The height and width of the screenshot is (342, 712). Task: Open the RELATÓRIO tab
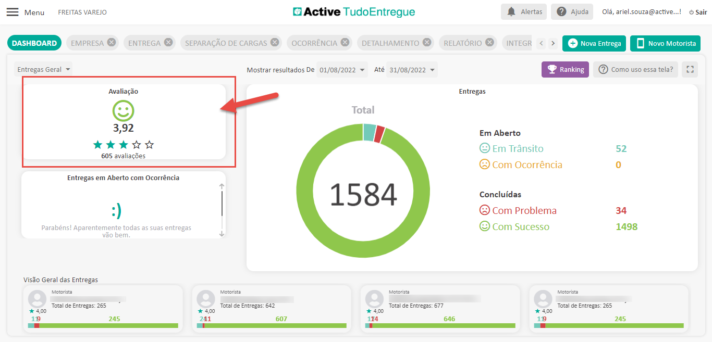click(462, 43)
